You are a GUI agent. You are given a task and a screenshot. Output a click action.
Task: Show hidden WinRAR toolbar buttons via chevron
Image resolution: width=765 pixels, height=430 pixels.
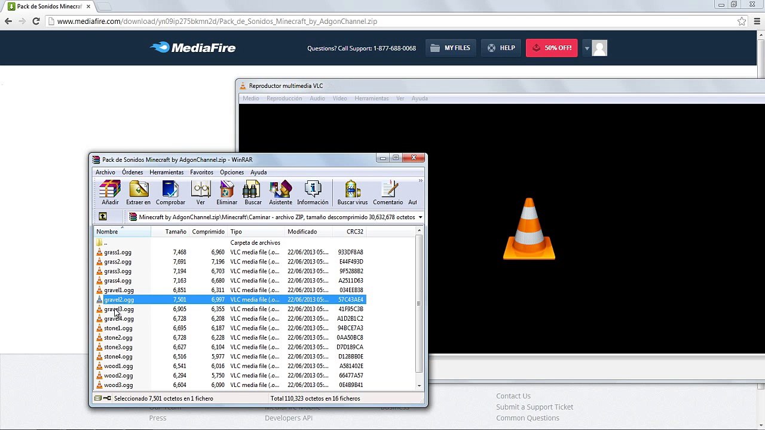[x=421, y=180]
